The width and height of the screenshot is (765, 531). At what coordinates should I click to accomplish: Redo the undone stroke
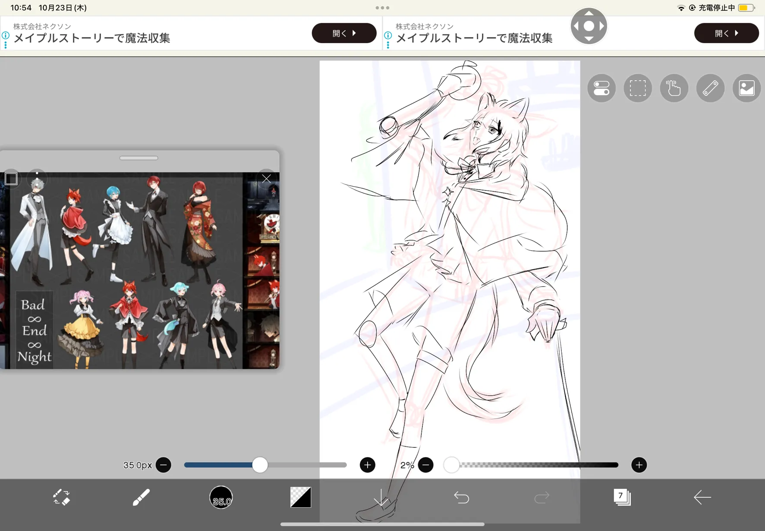(541, 497)
